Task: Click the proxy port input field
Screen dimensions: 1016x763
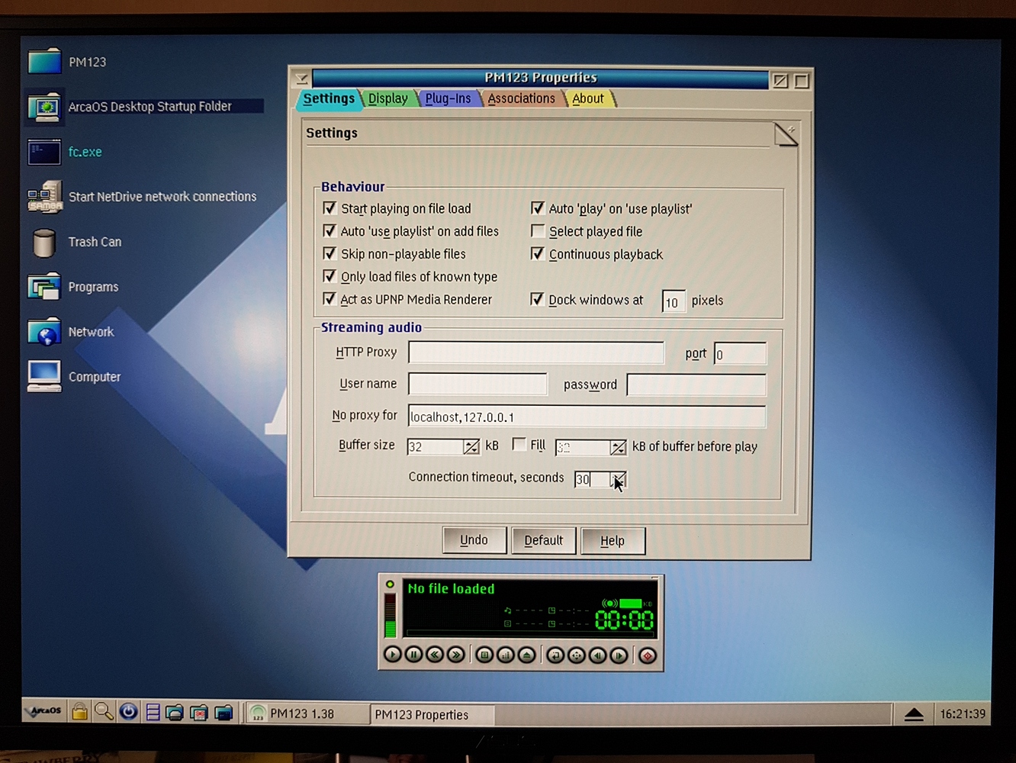Action: click(x=740, y=354)
